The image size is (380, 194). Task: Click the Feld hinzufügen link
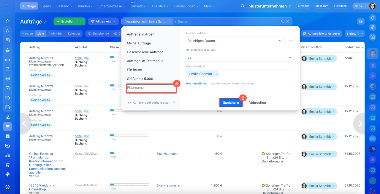[x=196, y=84]
